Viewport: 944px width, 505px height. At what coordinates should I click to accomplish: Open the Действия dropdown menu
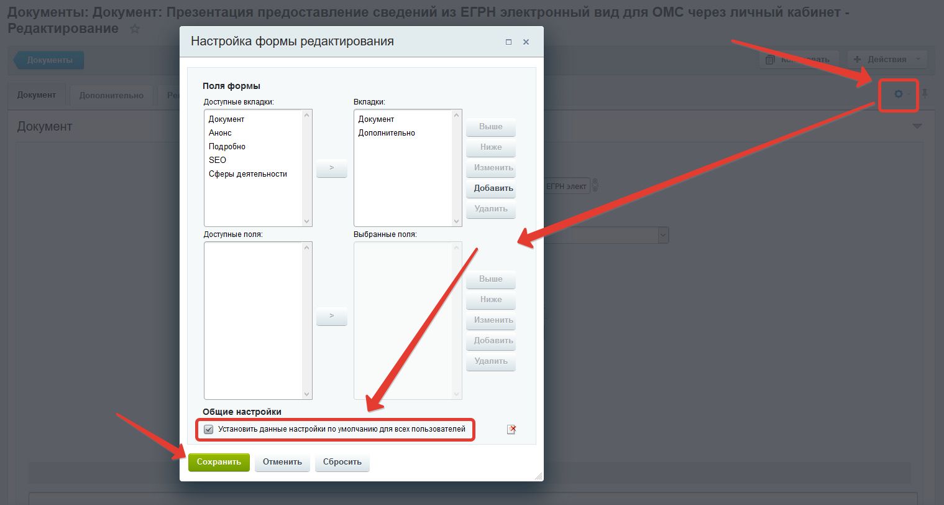pos(887,60)
